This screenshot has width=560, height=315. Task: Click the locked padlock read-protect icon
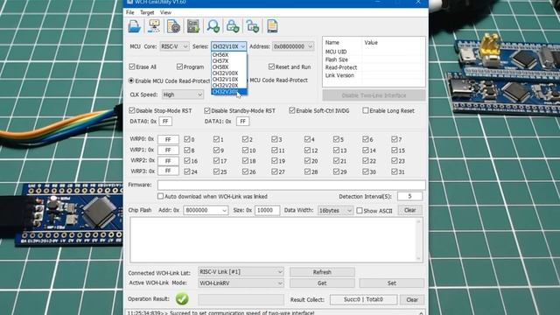point(233,26)
